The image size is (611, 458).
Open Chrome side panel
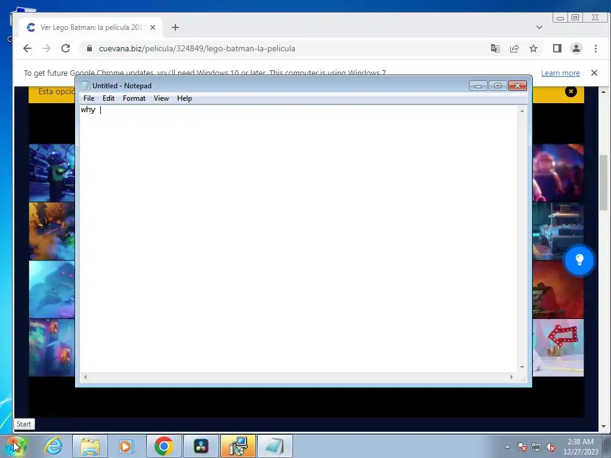[557, 48]
